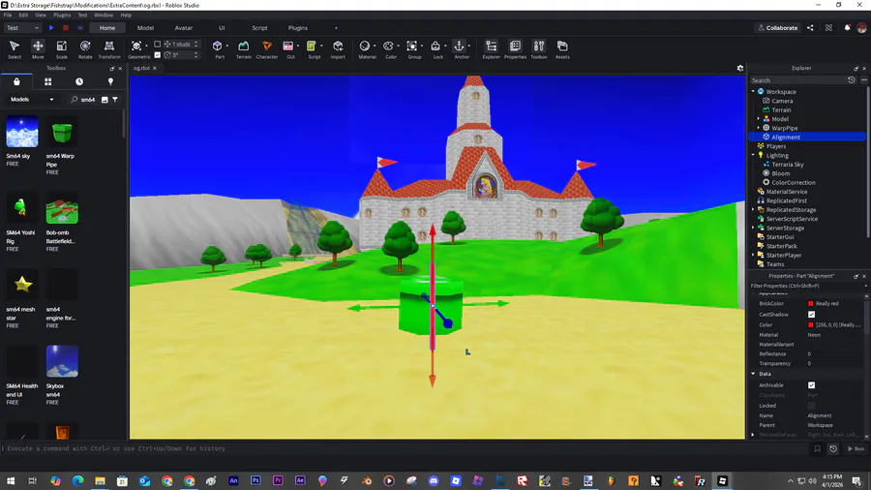The height and width of the screenshot is (490, 871).
Task: Select the Camera item in Explorer
Action: (782, 101)
